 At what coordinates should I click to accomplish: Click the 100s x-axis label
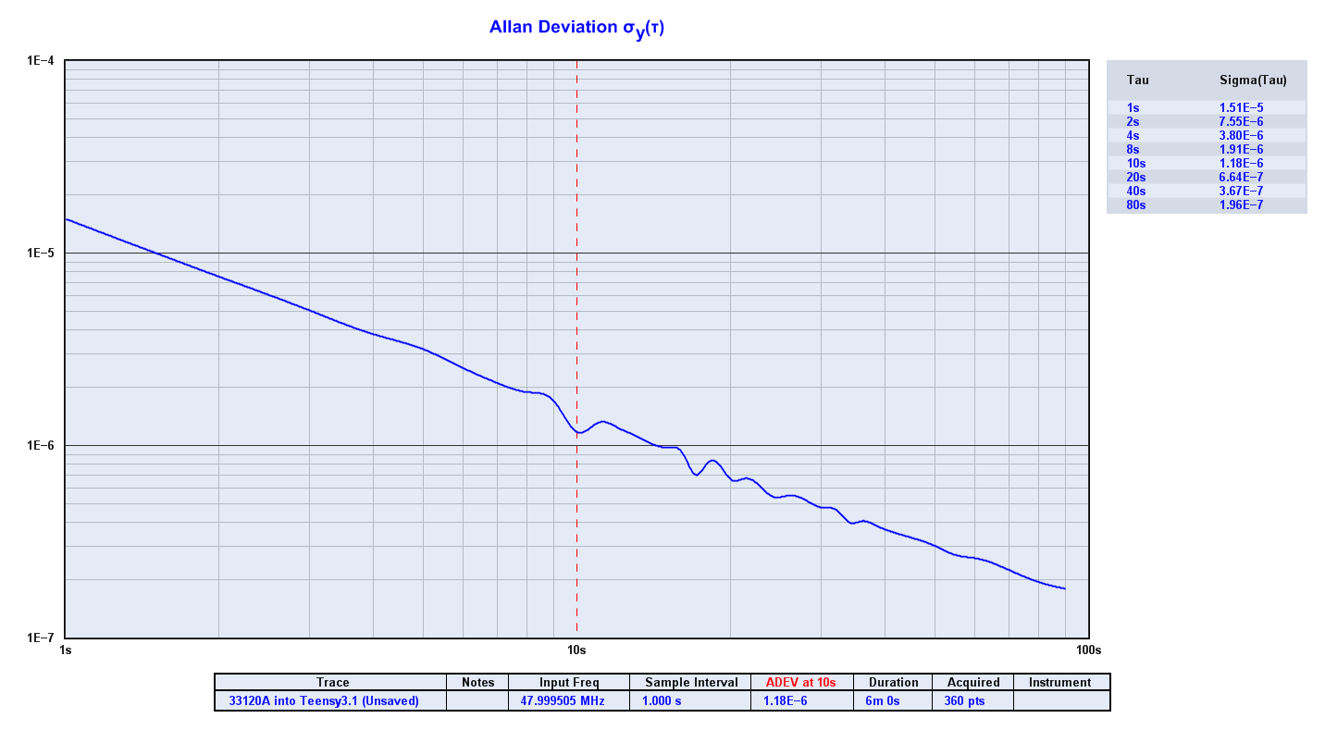tap(1088, 650)
